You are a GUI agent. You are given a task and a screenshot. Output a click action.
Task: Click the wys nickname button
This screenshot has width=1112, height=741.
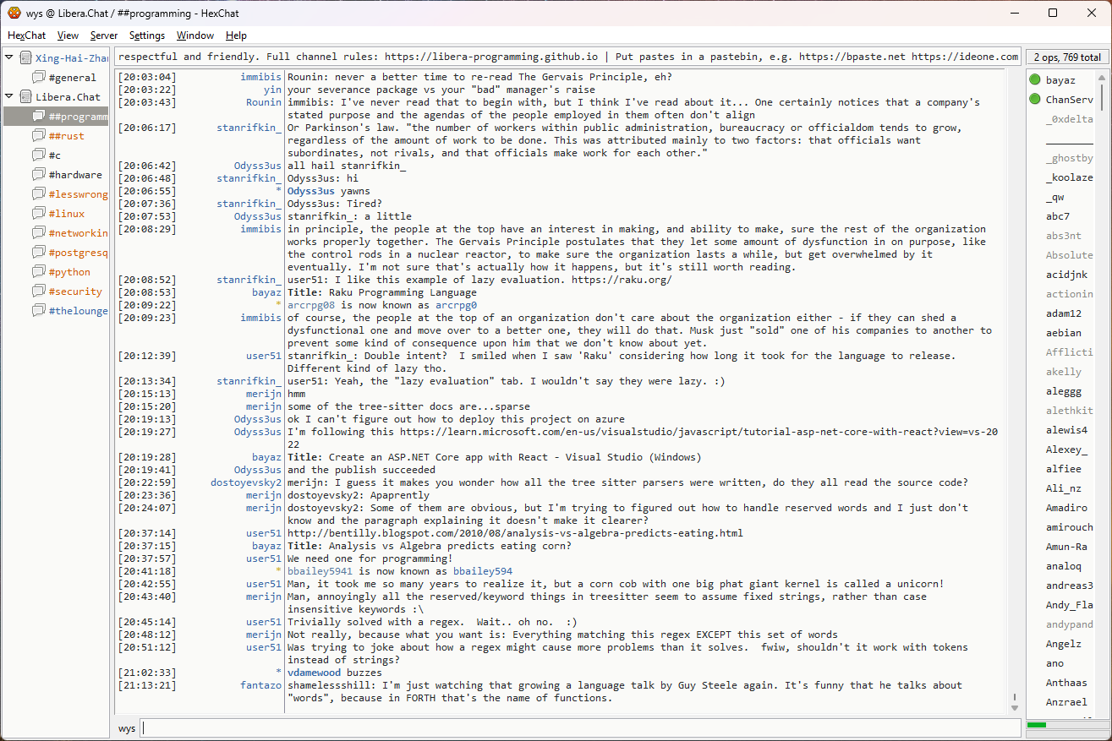click(127, 728)
